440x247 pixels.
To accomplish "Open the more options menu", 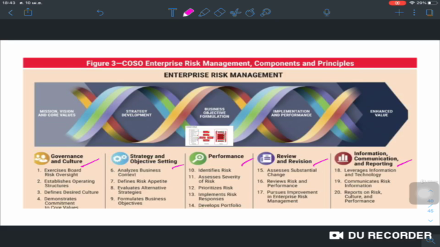I will (414, 12).
